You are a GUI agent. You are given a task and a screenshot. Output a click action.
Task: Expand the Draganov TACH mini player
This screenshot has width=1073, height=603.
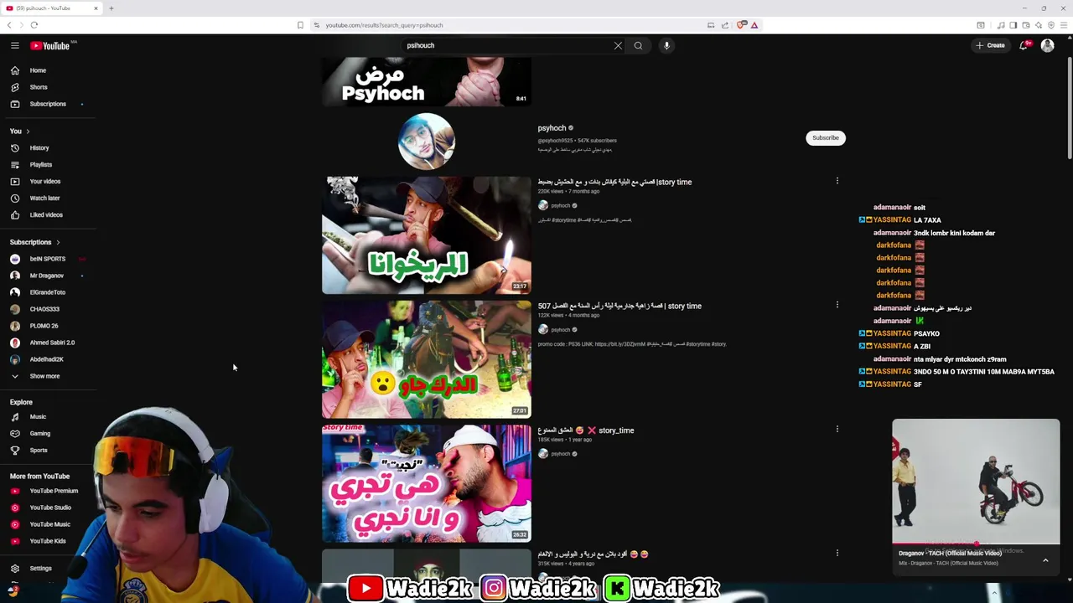tap(1045, 560)
